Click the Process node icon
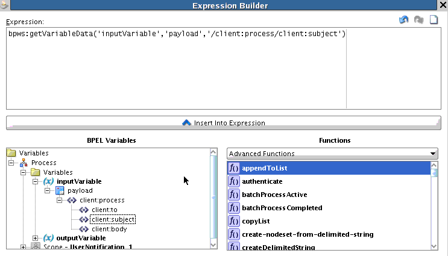Viewport: 448px width, 256px height. pos(24,163)
